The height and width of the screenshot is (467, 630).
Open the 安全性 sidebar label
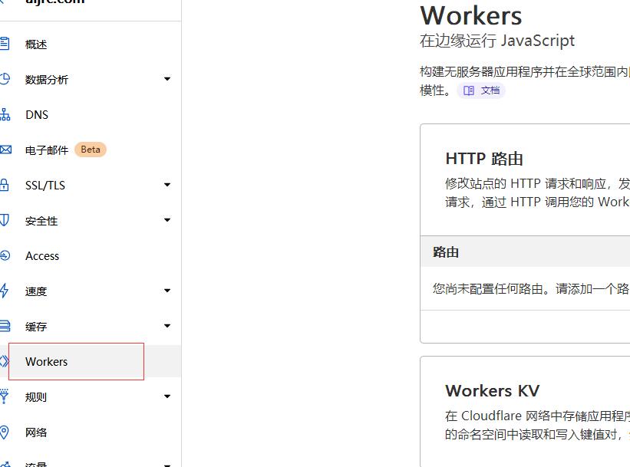41,221
